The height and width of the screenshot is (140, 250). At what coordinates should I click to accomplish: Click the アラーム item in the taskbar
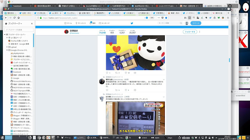click(66, 138)
